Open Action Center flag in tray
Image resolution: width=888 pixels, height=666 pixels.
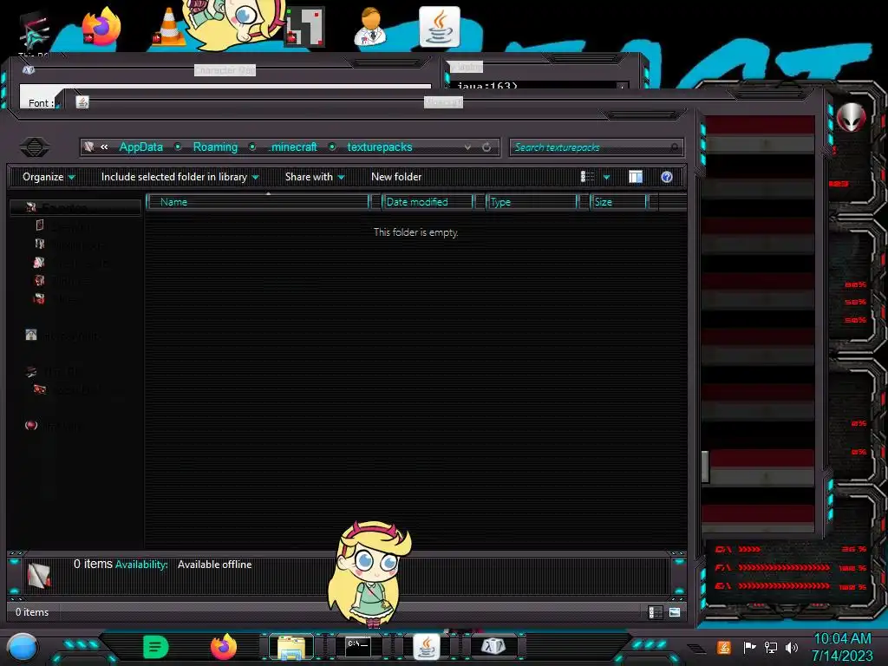[749, 647]
